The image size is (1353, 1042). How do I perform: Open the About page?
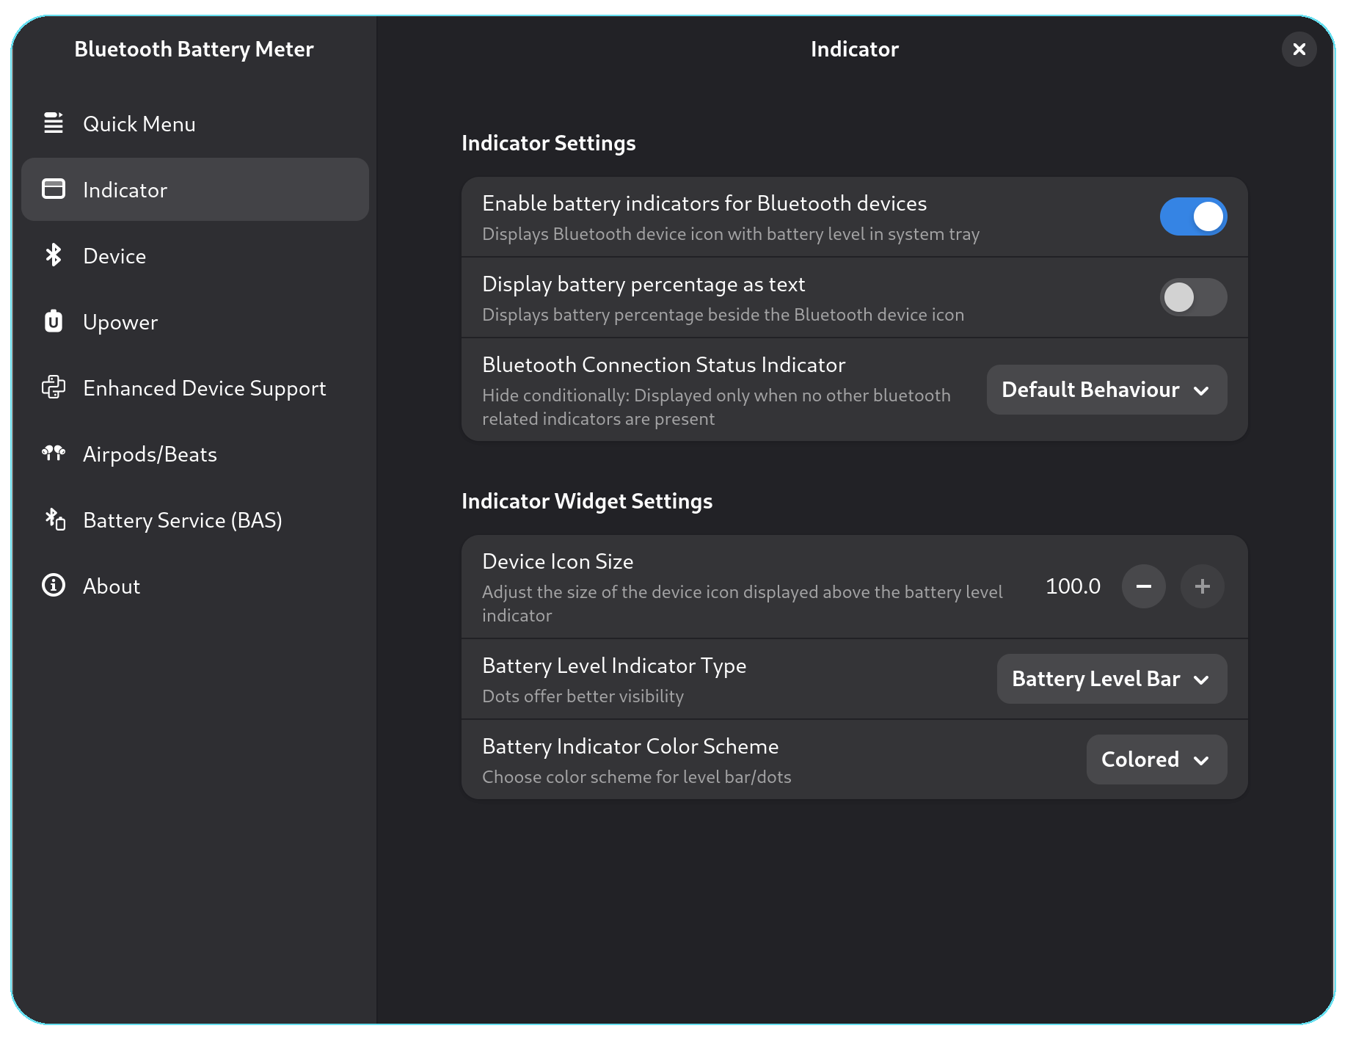(x=195, y=586)
